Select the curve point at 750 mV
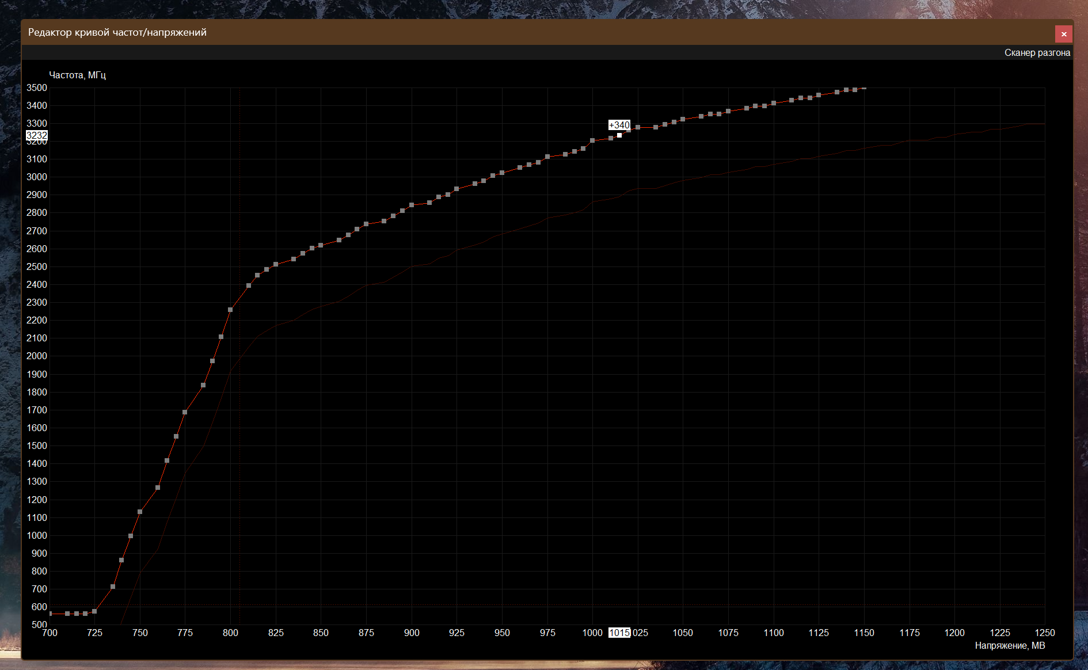This screenshot has width=1088, height=670. pyautogui.click(x=140, y=512)
